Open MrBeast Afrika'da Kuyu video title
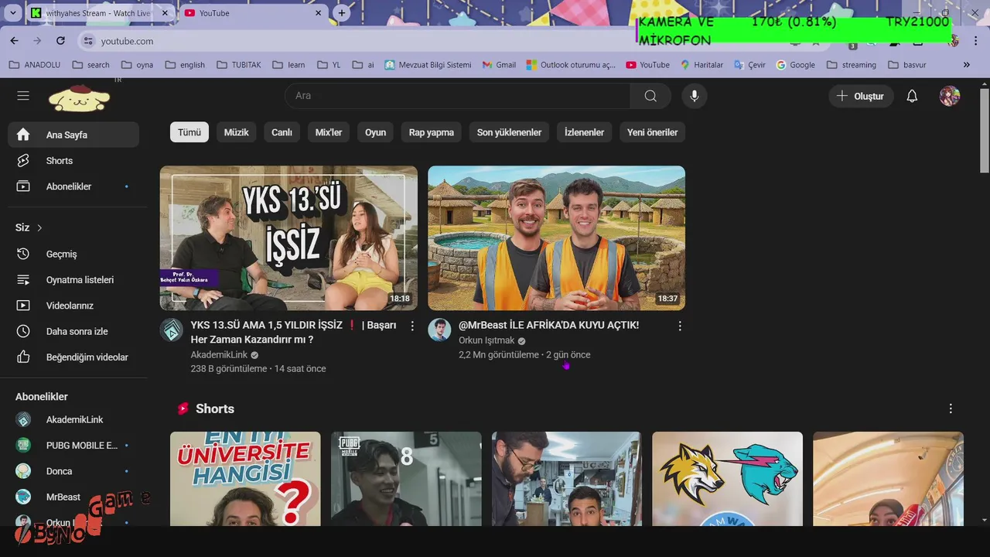This screenshot has width=990, height=557. coord(548,325)
